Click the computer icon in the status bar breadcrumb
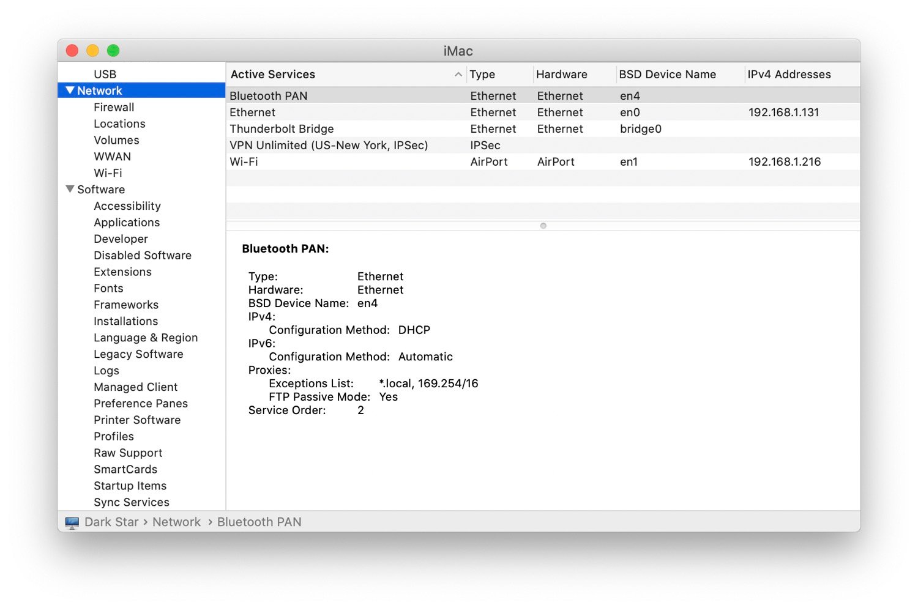This screenshot has height=608, width=918. (x=72, y=522)
